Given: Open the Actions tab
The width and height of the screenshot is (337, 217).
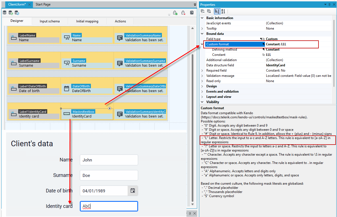Looking at the screenshot, I should 120,21.
